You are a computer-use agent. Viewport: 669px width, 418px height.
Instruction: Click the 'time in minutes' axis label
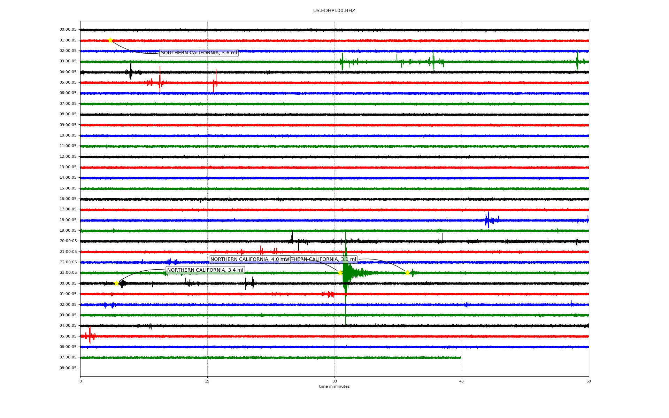point(334,386)
